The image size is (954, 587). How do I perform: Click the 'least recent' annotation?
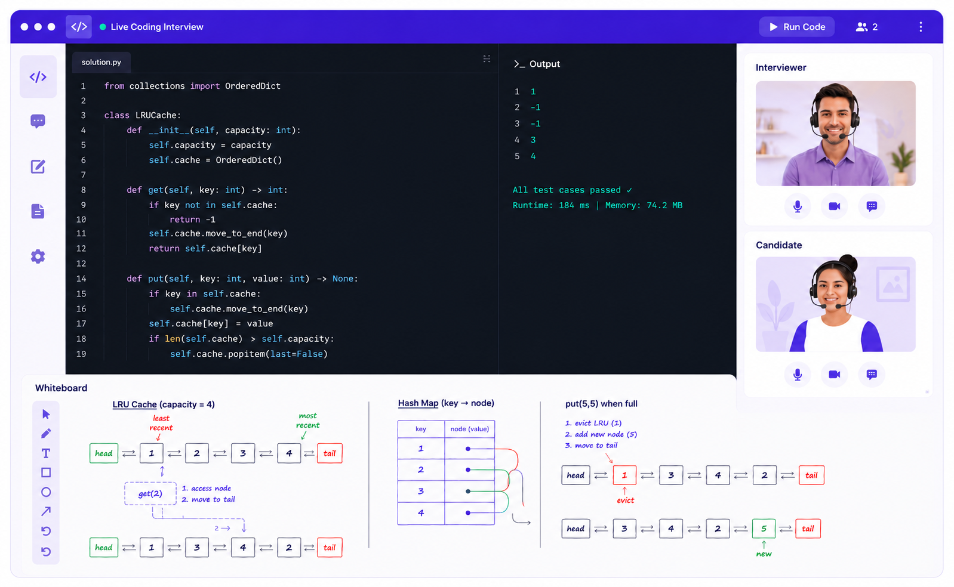[x=161, y=423]
